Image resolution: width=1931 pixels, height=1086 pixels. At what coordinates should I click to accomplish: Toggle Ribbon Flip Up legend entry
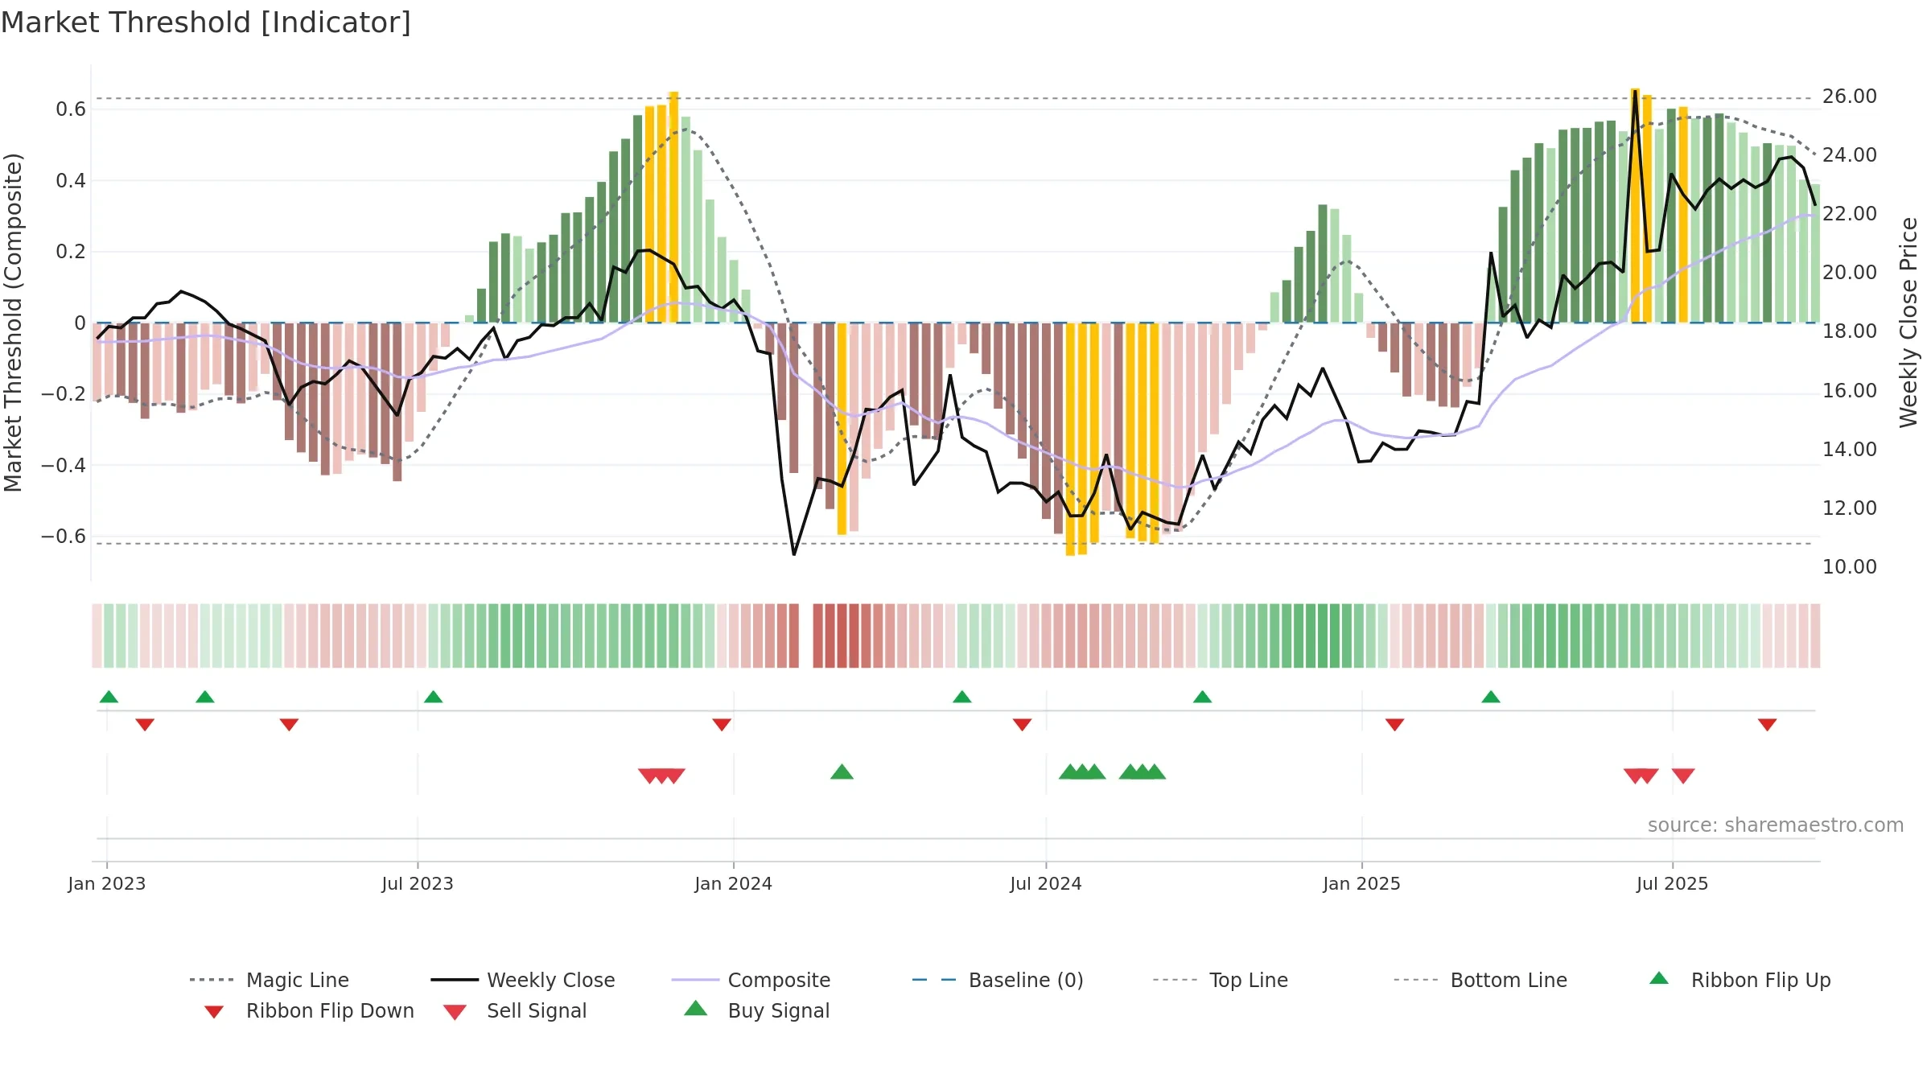[x=1740, y=980]
